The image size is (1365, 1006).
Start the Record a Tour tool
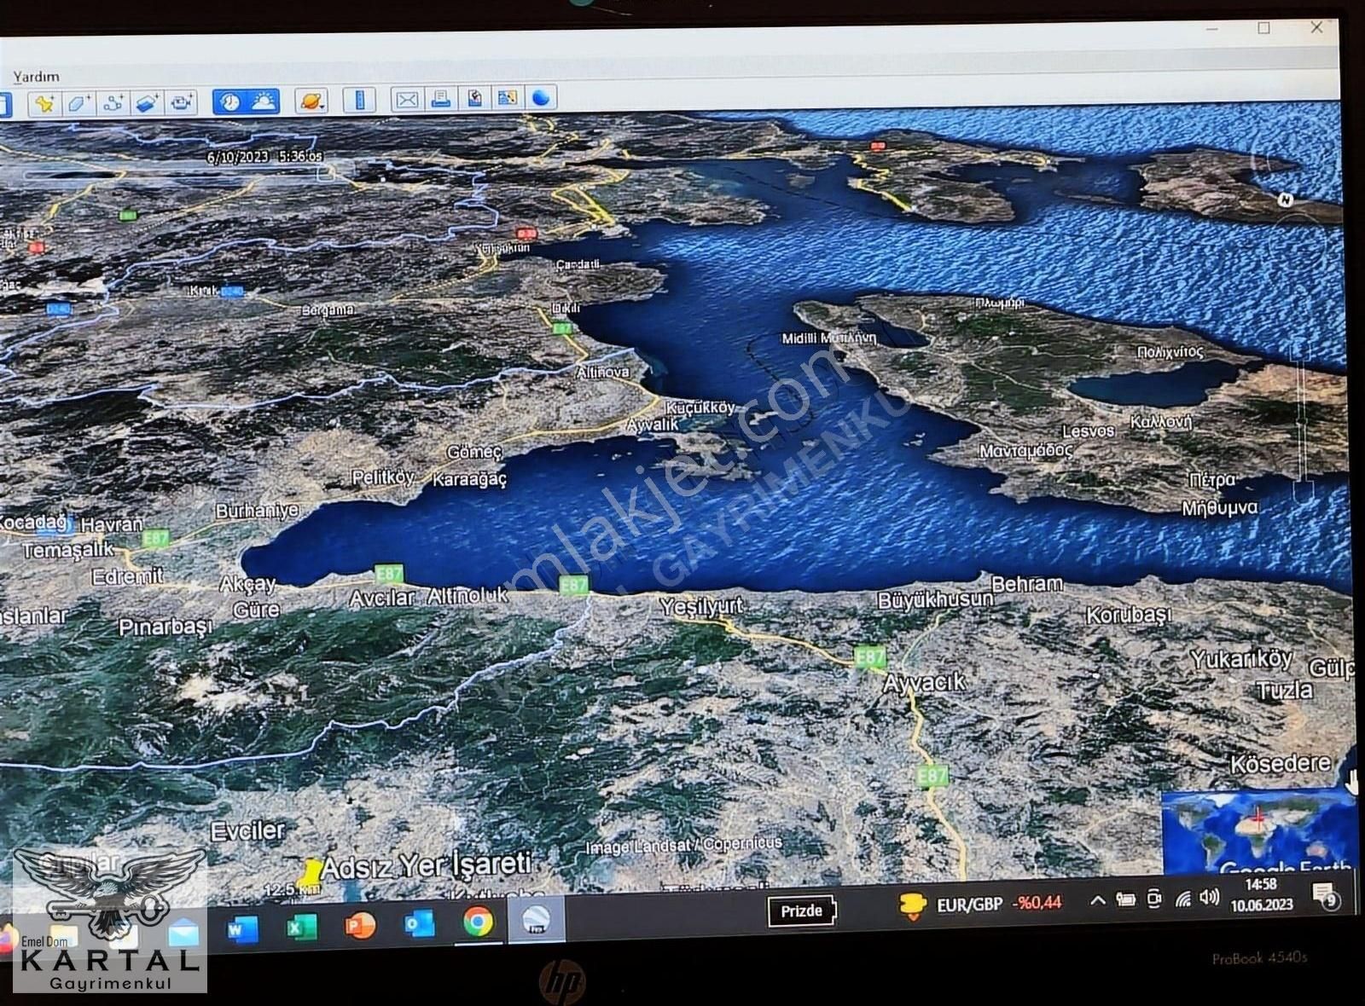[180, 103]
